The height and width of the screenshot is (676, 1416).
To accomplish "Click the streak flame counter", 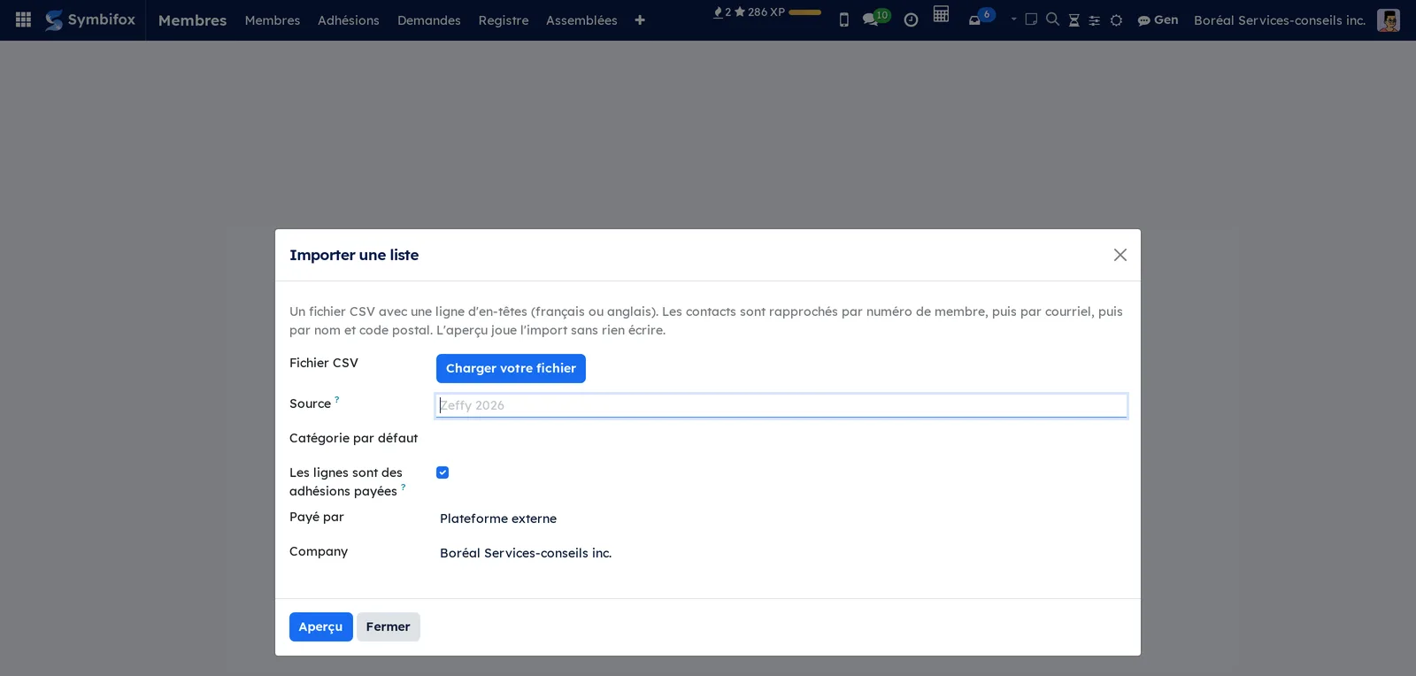I will click(x=722, y=12).
